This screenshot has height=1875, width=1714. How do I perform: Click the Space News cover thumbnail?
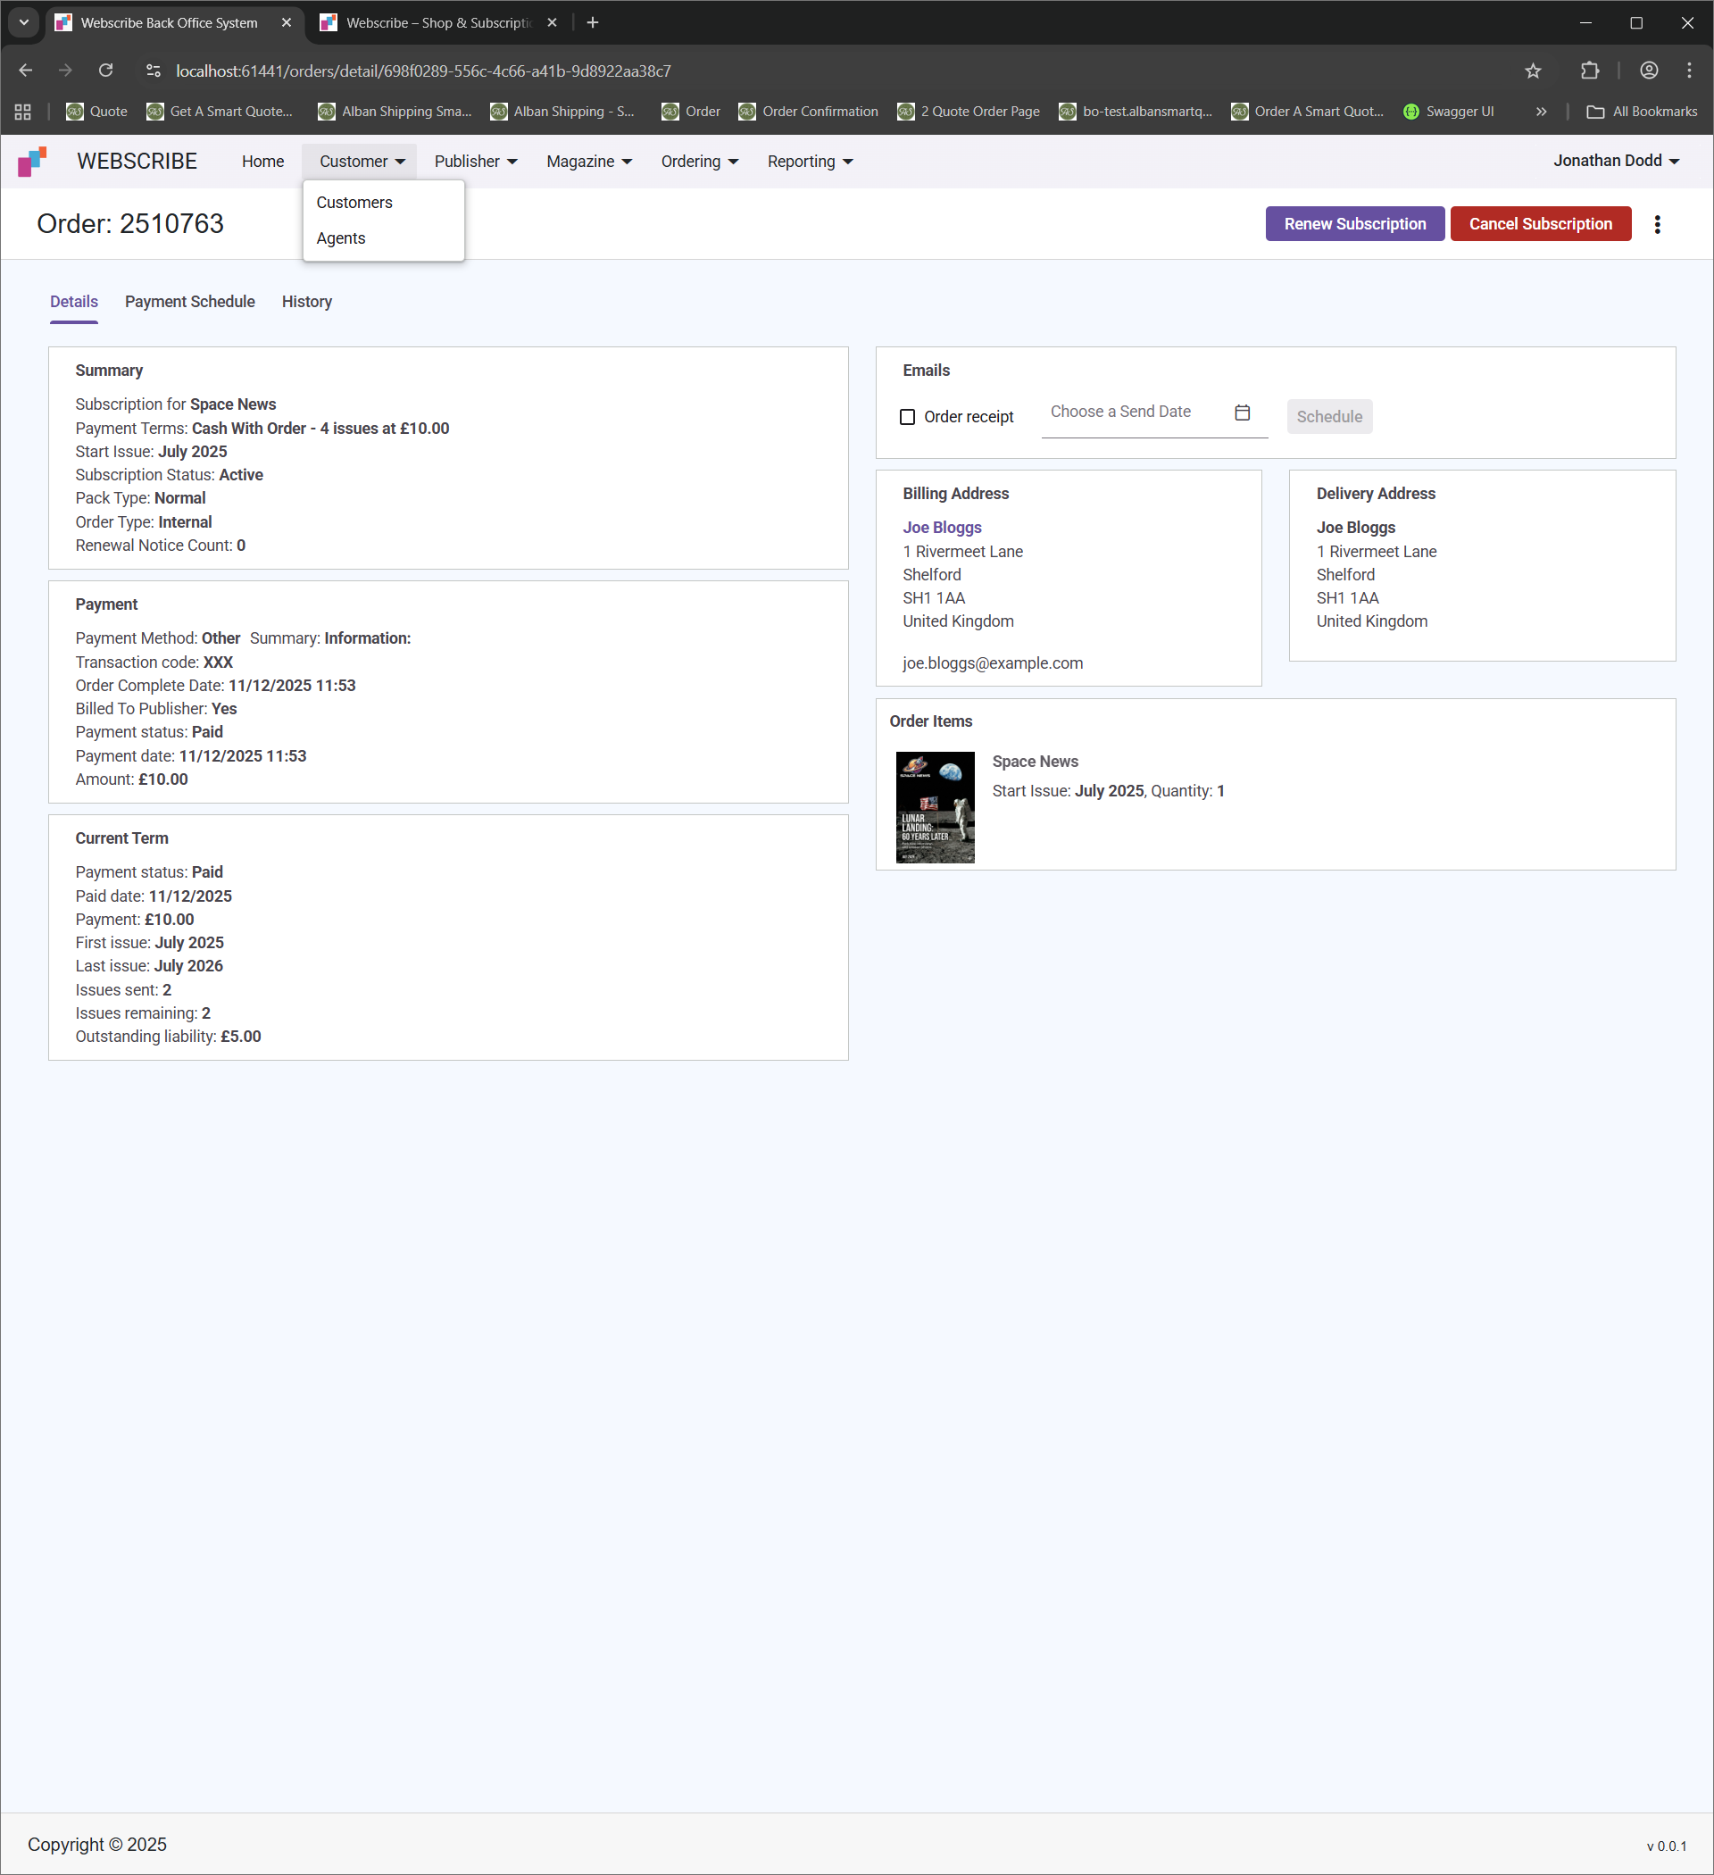click(x=935, y=806)
